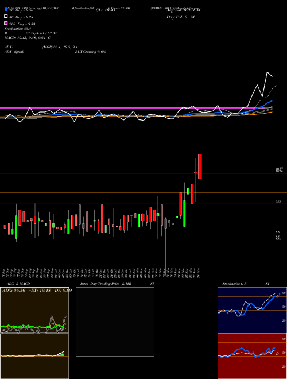This screenshot has height=379, width=287.
Task: Click the 'Stochastics: 83.4' readout
Action: pyautogui.click(x=17, y=29)
